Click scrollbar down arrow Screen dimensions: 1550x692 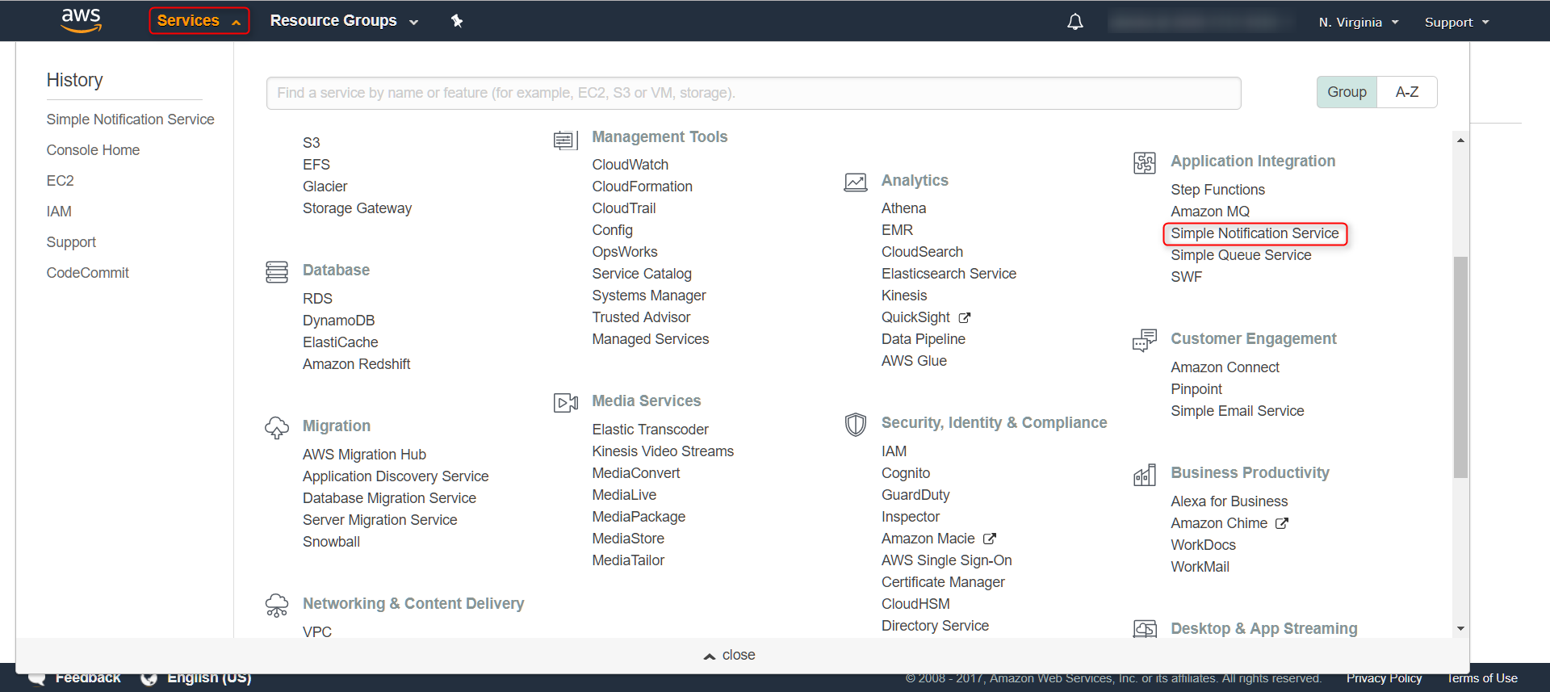[x=1460, y=629]
